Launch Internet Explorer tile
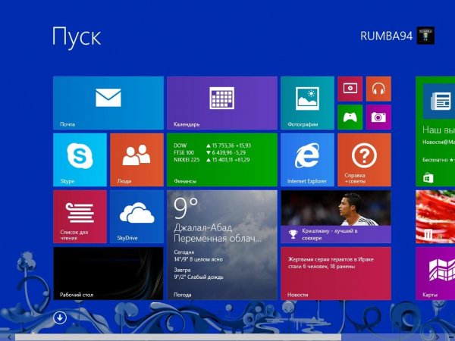The image size is (455, 341). click(x=307, y=160)
